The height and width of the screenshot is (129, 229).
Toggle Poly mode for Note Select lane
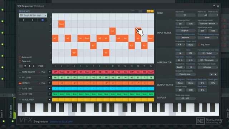click(42, 72)
